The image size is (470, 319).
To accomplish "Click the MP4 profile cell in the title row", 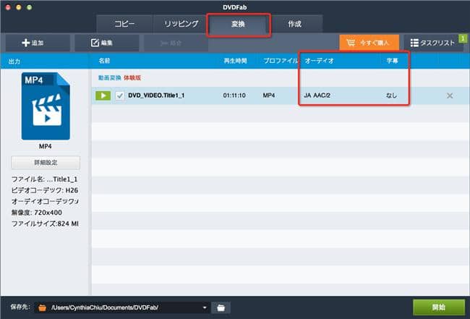I will click(x=269, y=95).
